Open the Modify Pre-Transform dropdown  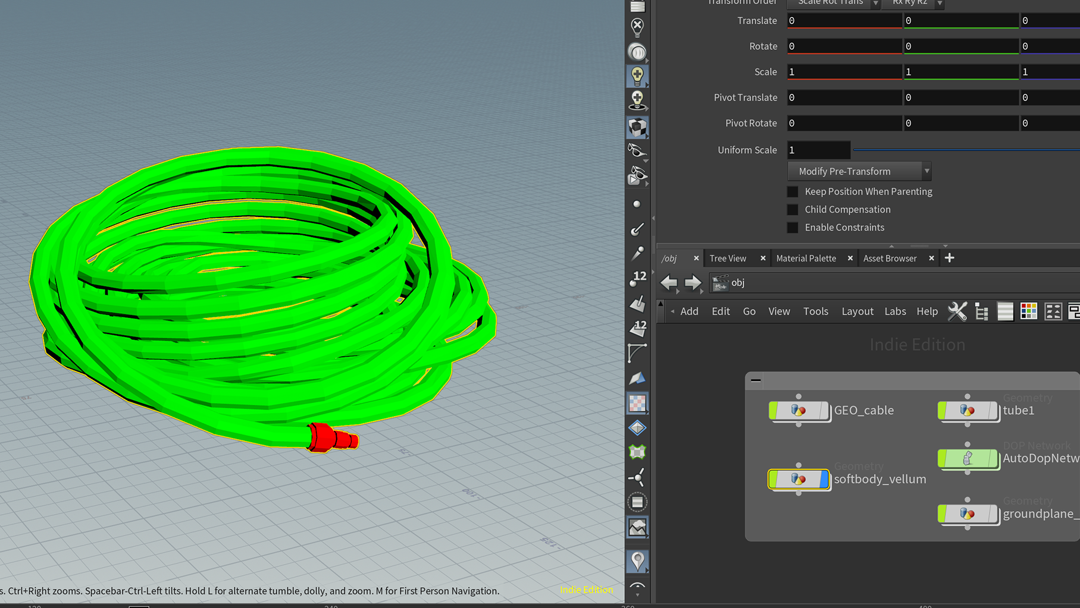[x=859, y=171]
